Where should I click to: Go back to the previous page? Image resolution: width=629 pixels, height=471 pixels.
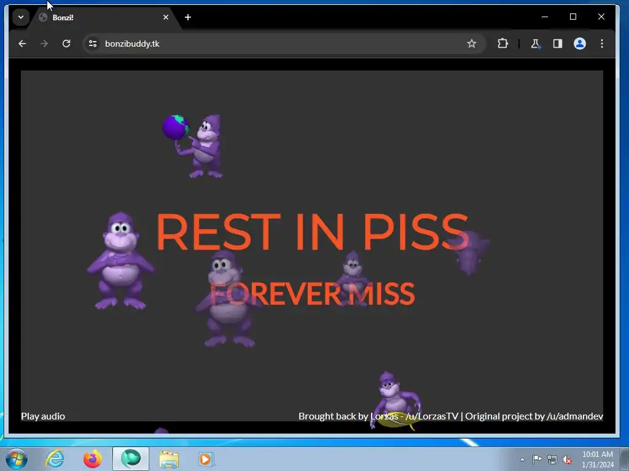pyautogui.click(x=22, y=44)
